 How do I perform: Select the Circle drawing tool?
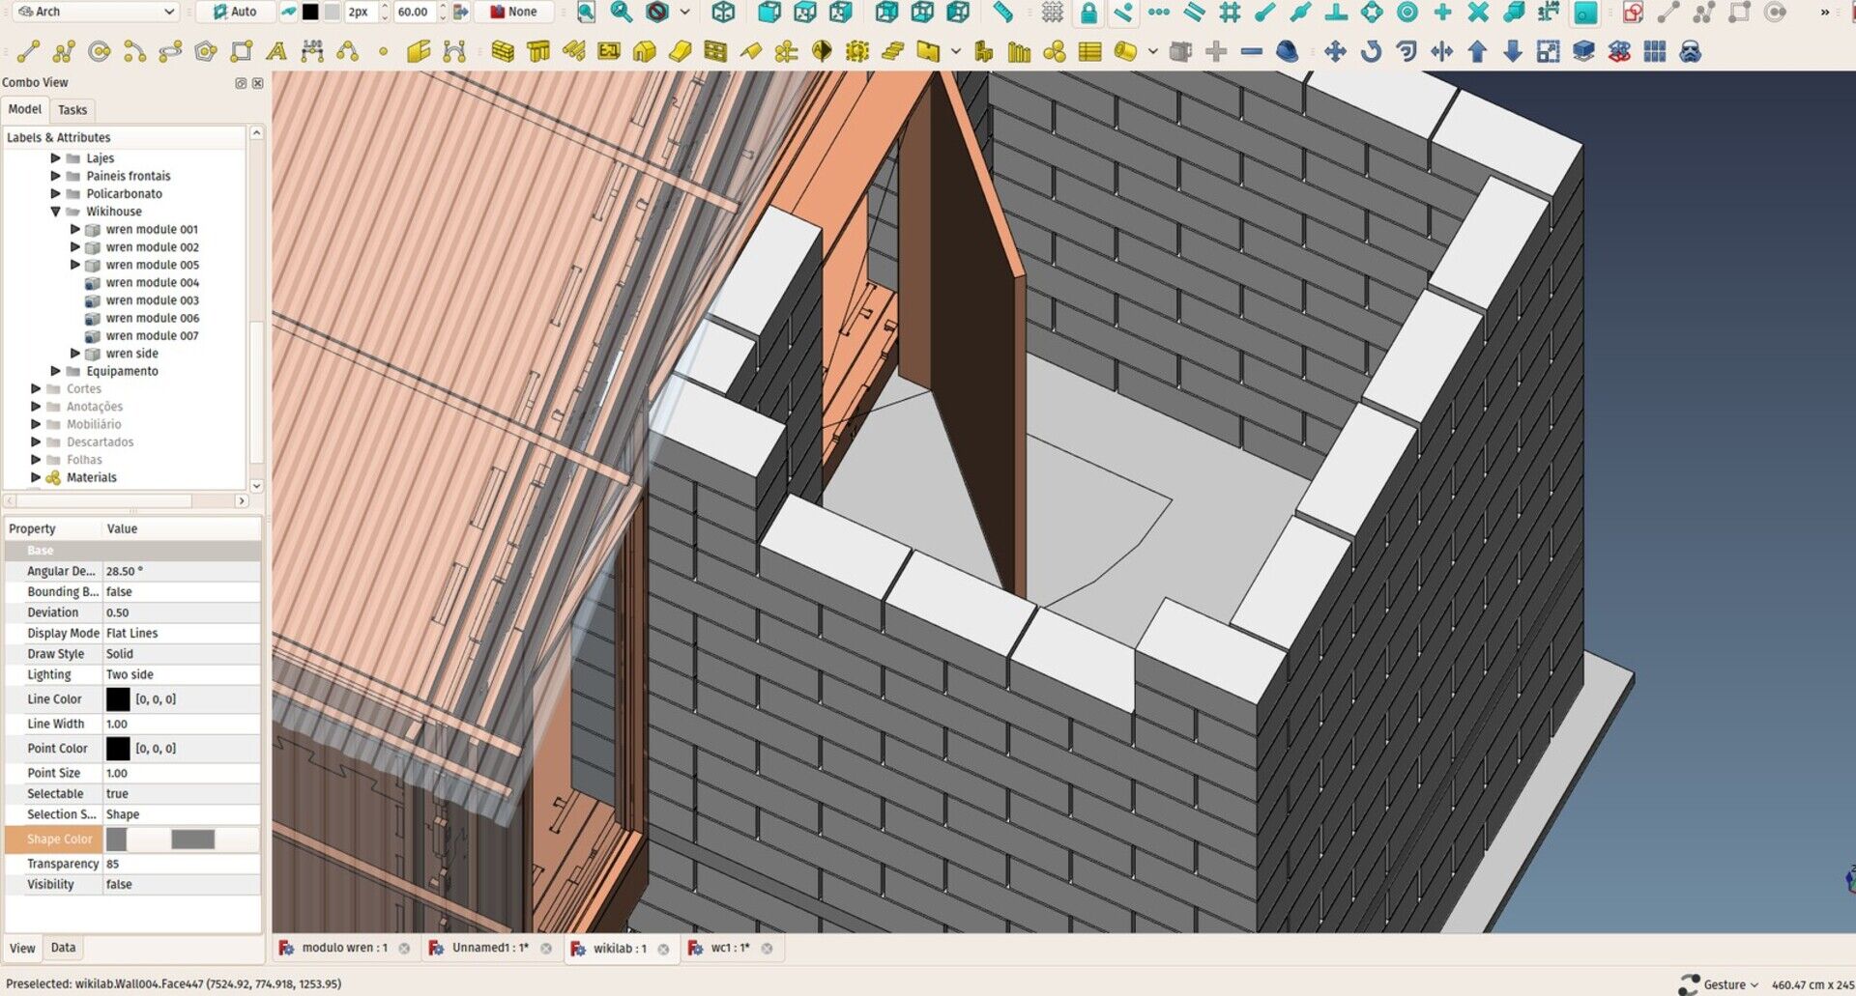(x=99, y=51)
